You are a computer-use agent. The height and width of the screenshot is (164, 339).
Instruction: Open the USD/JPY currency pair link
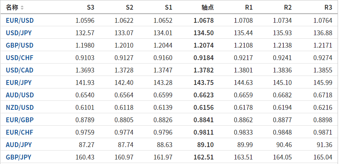(x=19, y=33)
